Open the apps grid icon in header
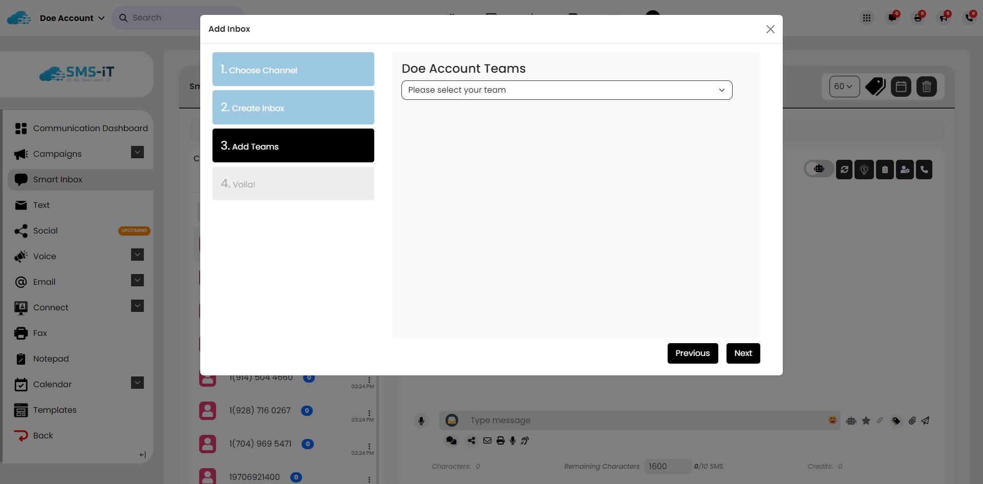This screenshot has width=983, height=484. point(866,18)
